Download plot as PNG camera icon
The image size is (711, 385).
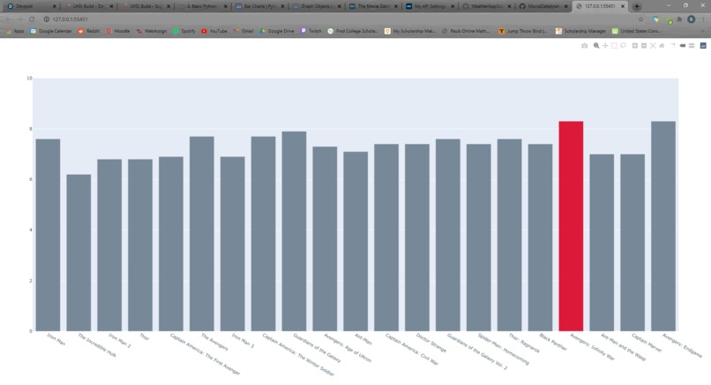click(x=585, y=45)
